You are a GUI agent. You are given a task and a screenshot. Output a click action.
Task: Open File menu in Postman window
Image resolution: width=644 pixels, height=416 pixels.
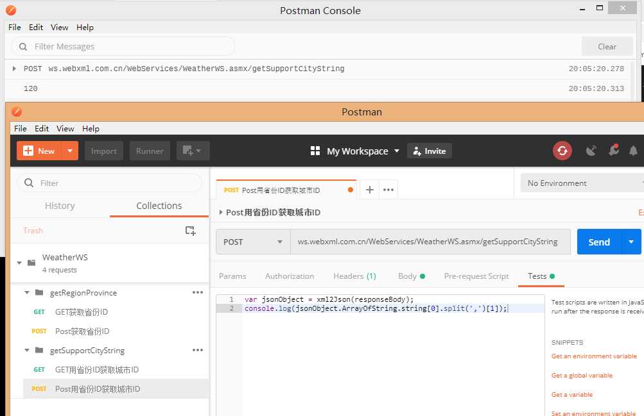(20, 128)
